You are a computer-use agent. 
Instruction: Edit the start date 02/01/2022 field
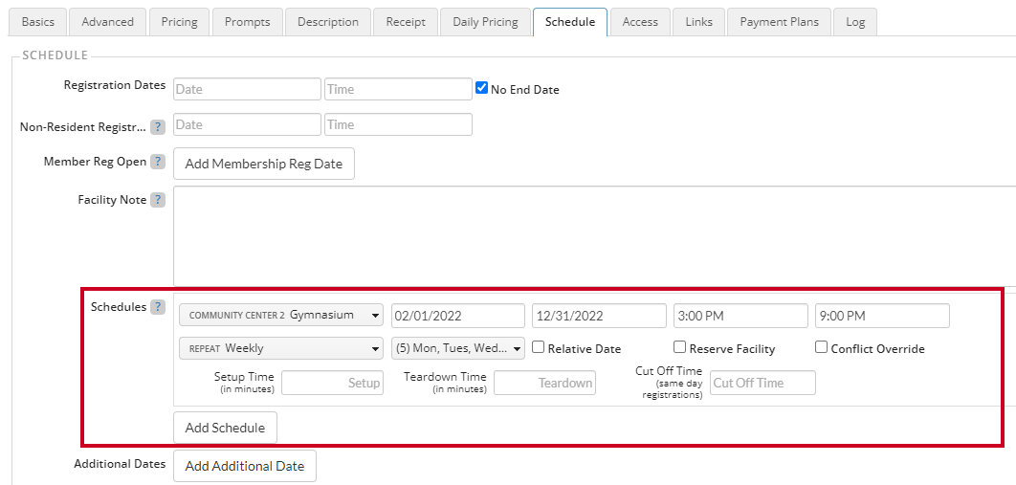(x=458, y=316)
